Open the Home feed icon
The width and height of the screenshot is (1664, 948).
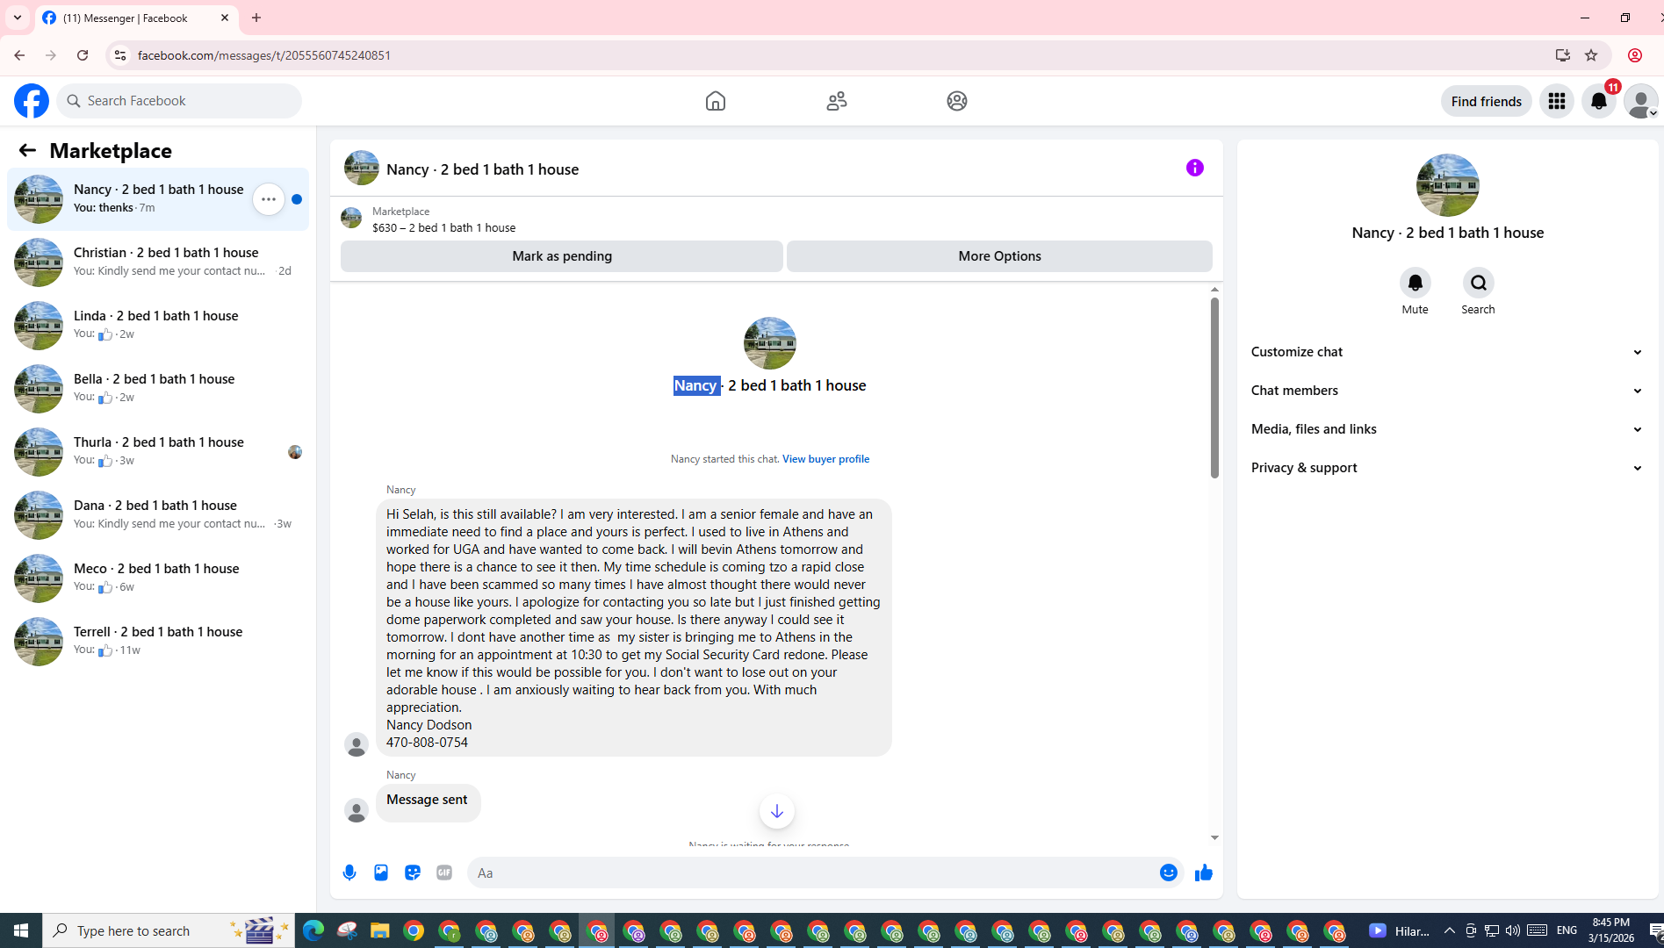716,101
